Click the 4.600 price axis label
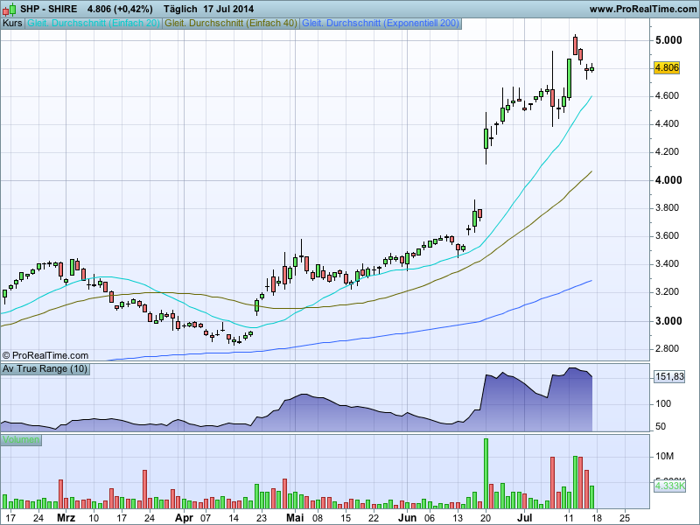The height and width of the screenshot is (525, 700). click(667, 96)
